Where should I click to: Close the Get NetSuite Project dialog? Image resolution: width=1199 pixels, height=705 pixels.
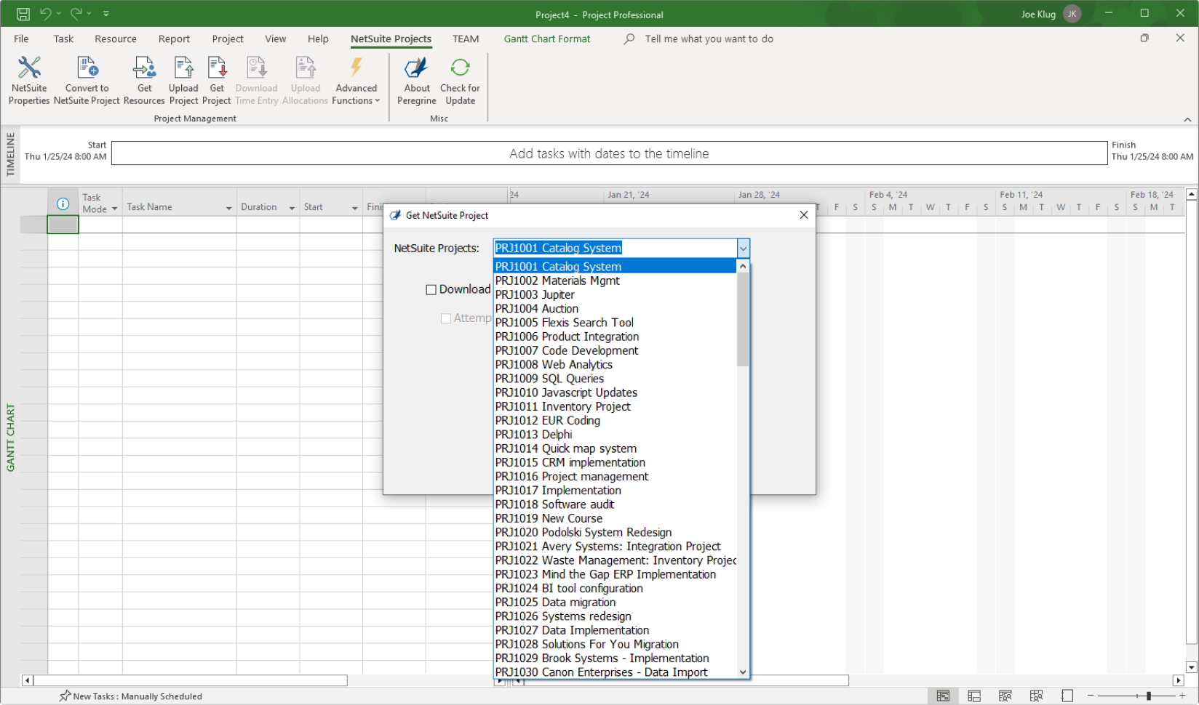[803, 215]
